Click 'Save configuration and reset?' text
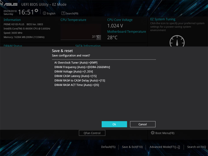 71,55
